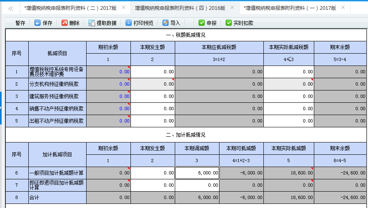Click row 3 建筑服务 本期实际抵减税额 cell
Screen dimensions: 368x208
click(289, 96)
